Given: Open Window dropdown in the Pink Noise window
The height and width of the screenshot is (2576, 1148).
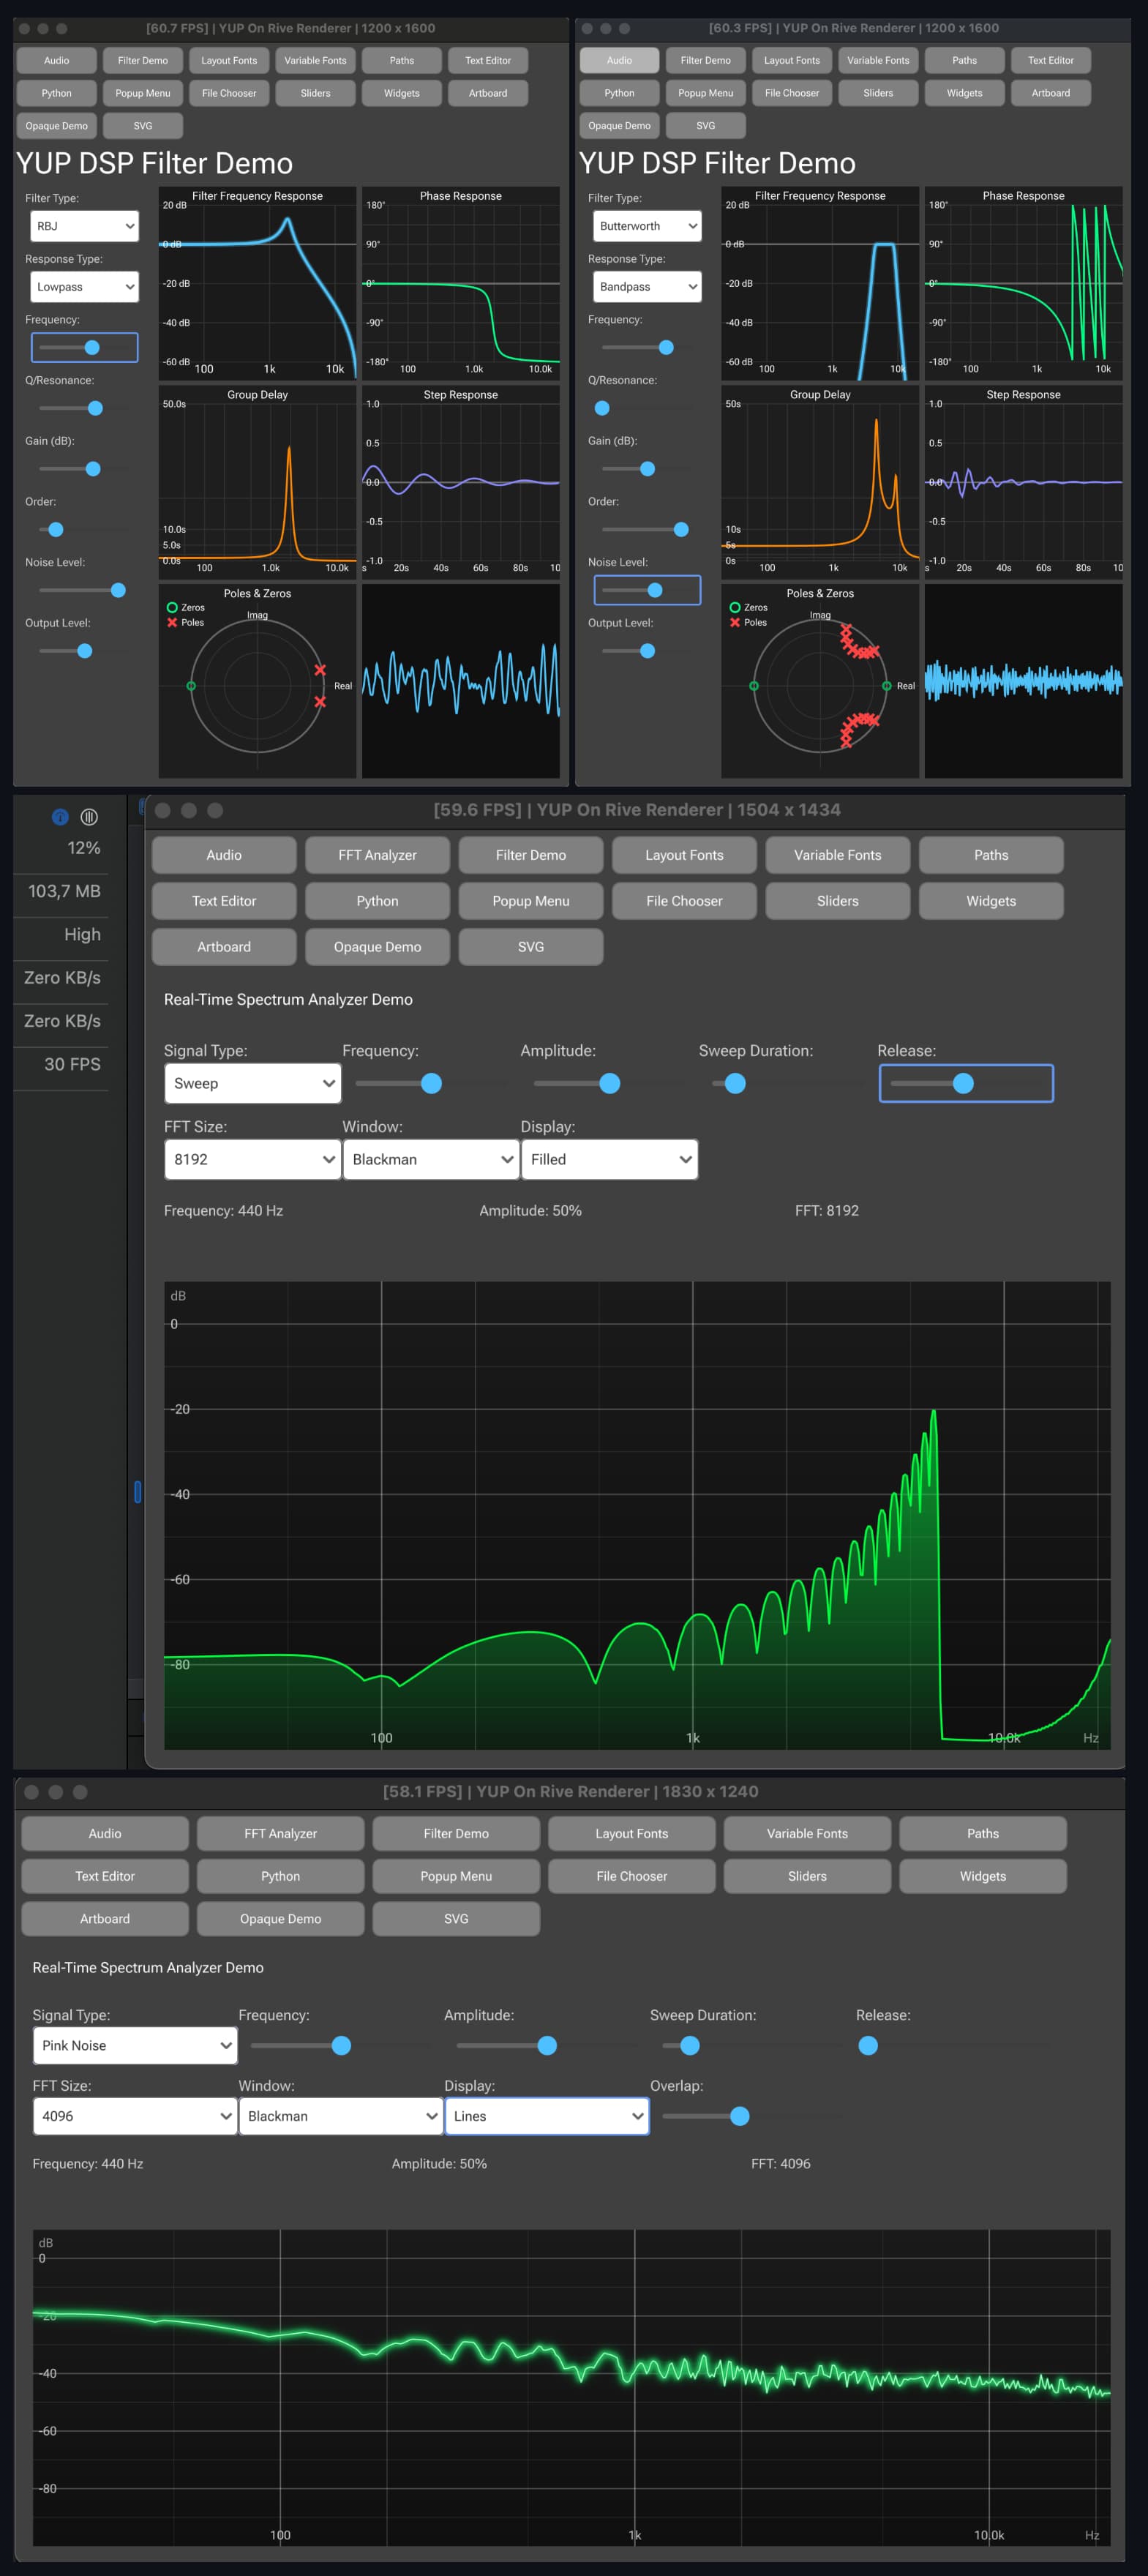Looking at the screenshot, I should click(x=341, y=2116).
